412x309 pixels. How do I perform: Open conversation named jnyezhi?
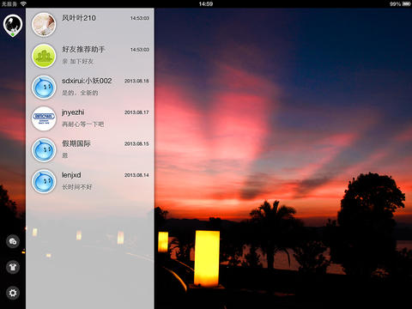click(x=90, y=118)
